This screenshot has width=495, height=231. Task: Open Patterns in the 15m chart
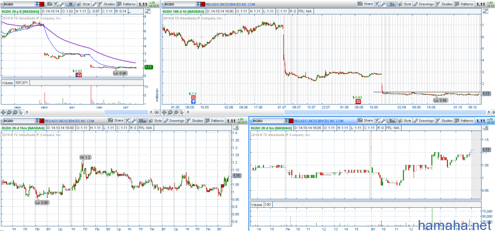(x=214, y=121)
